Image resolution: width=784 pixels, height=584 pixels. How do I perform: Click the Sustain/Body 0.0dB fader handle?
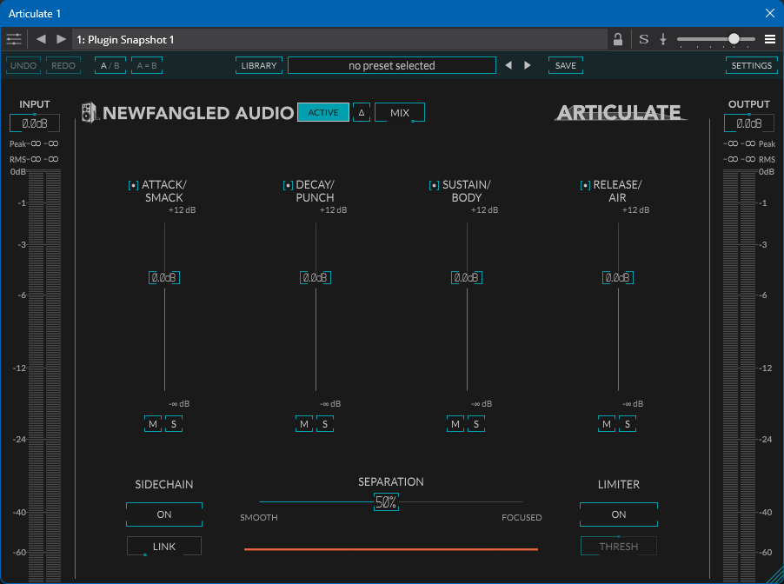pos(467,277)
